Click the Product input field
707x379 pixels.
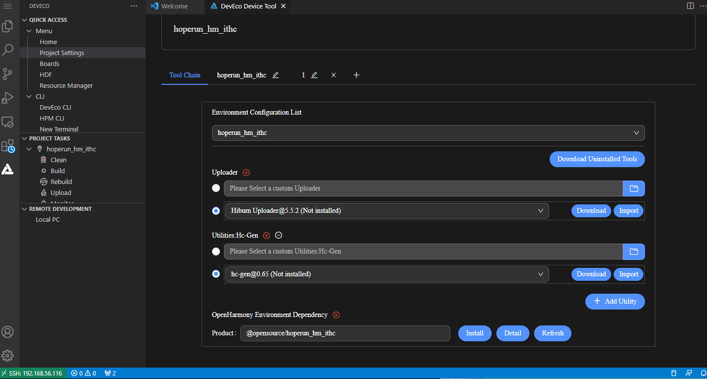pyautogui.click(x=345, y=333)
